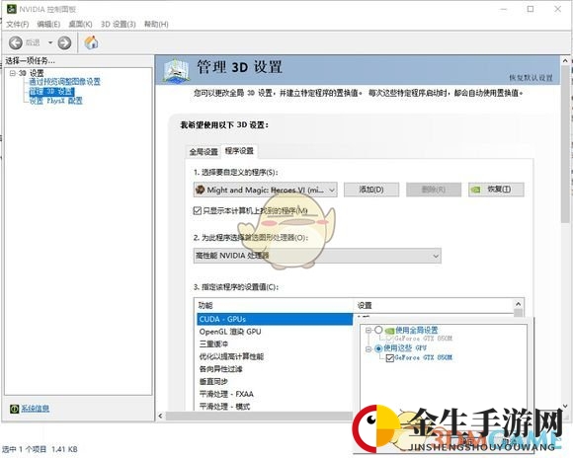Switch to the 程序设置 tab
Image resolution: width=573 pixels, height=458 pixels.
239,151
